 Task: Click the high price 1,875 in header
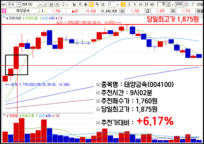(160, 11)
